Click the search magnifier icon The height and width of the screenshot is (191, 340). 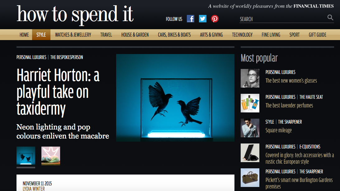tap(330, 17)
